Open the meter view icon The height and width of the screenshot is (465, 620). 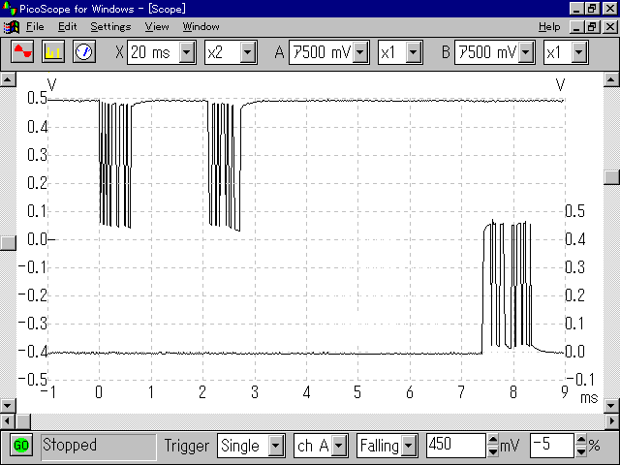point(84,51)
